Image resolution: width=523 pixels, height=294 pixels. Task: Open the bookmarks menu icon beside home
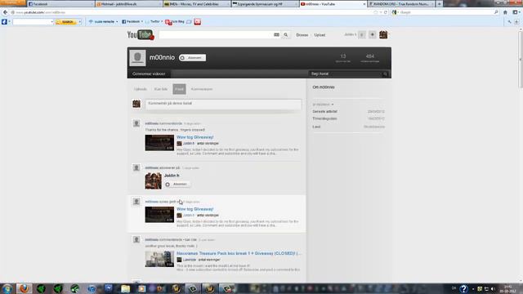516,12
